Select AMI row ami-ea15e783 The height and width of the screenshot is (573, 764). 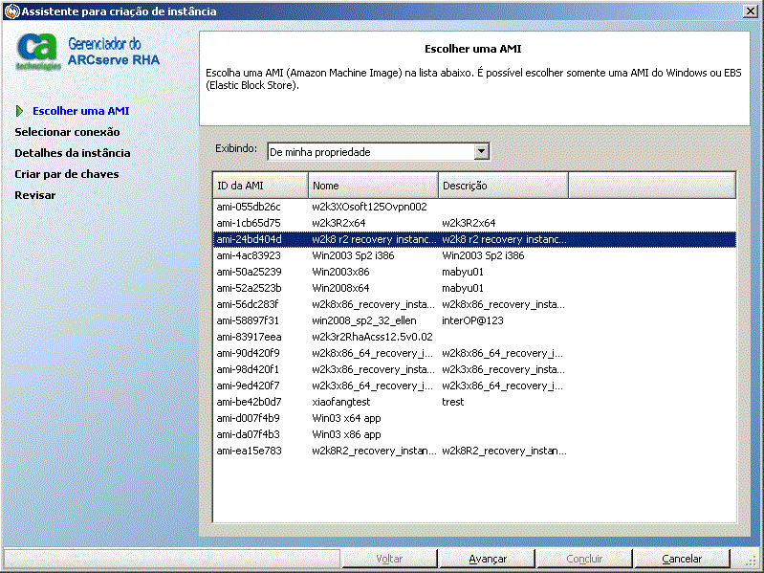pyautogui.click(x=249, y=451)
